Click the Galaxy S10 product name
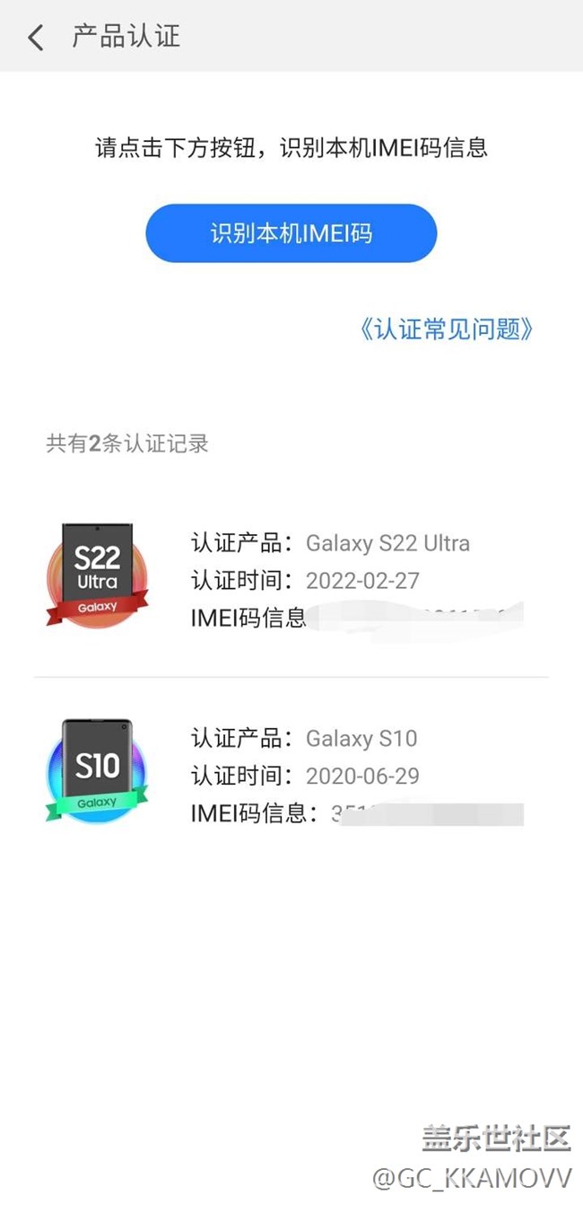583x1212 pixels. (x=361, y=739)
